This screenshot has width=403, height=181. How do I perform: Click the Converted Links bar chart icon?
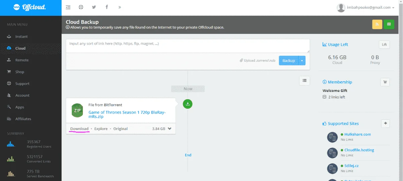tap(11, 159)
